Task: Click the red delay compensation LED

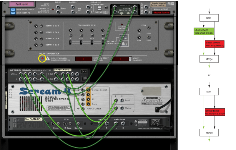Action: click(42, 59)
